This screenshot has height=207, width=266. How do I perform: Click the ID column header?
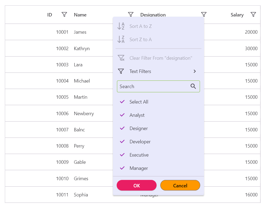(x=49, y=15)
